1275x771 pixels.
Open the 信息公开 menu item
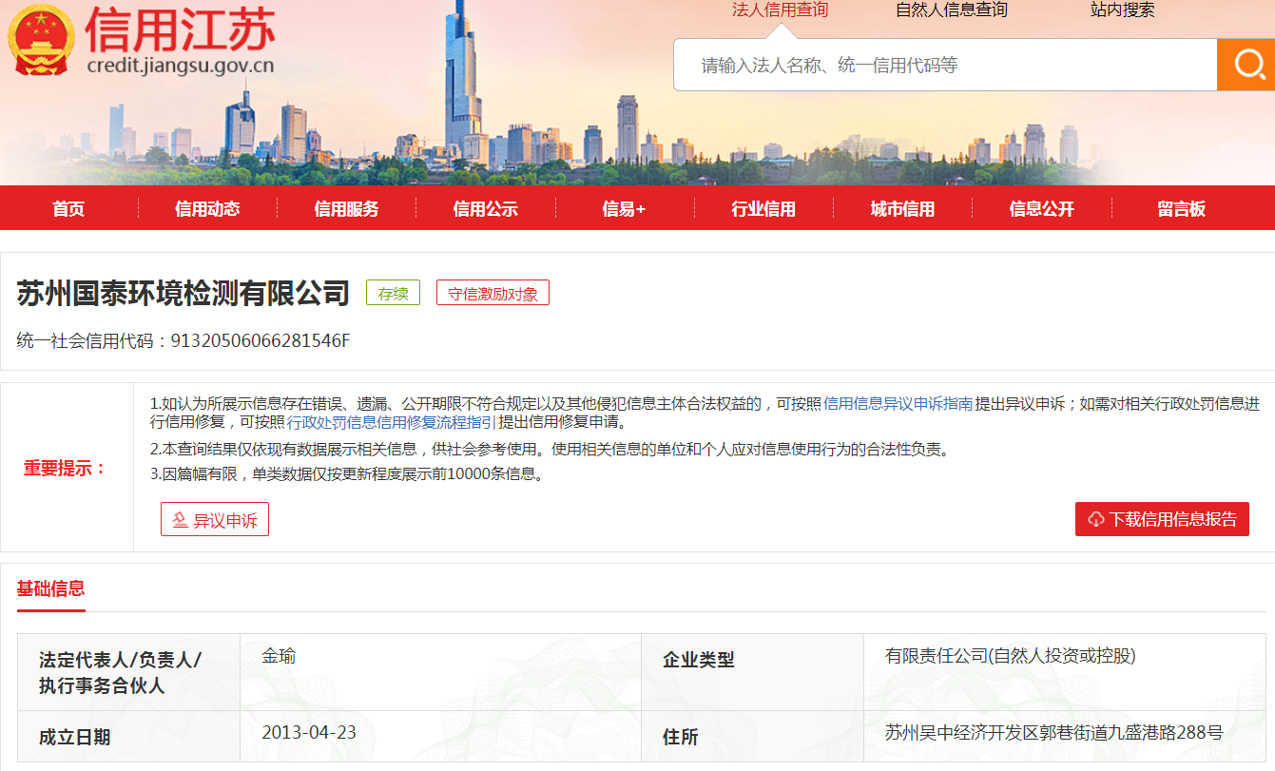1041,209
